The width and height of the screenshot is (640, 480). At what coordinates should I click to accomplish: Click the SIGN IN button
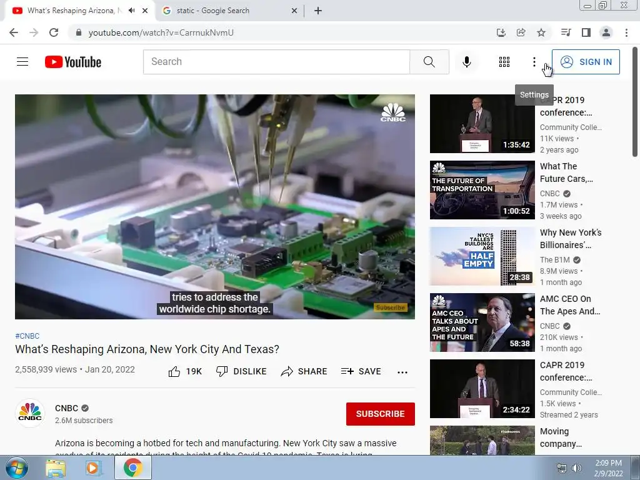(586, 62)
